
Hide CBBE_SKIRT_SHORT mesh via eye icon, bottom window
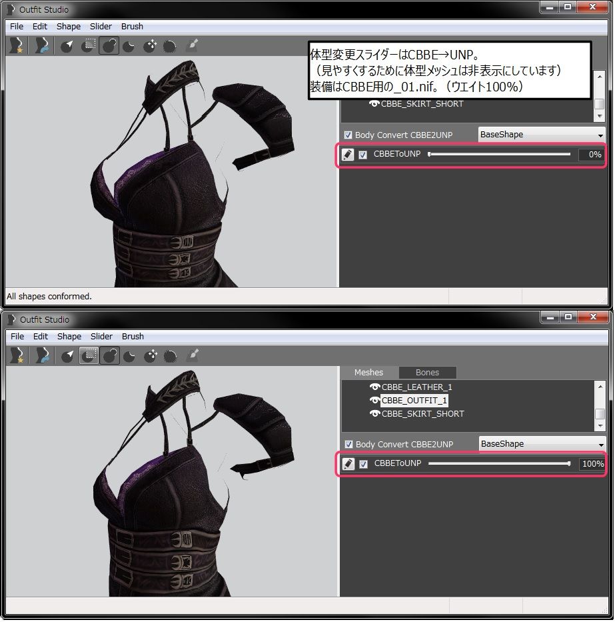(374, 414)
